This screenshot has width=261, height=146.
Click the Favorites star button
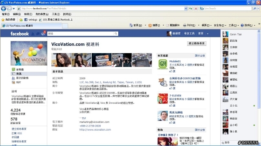tap(8, 20)
